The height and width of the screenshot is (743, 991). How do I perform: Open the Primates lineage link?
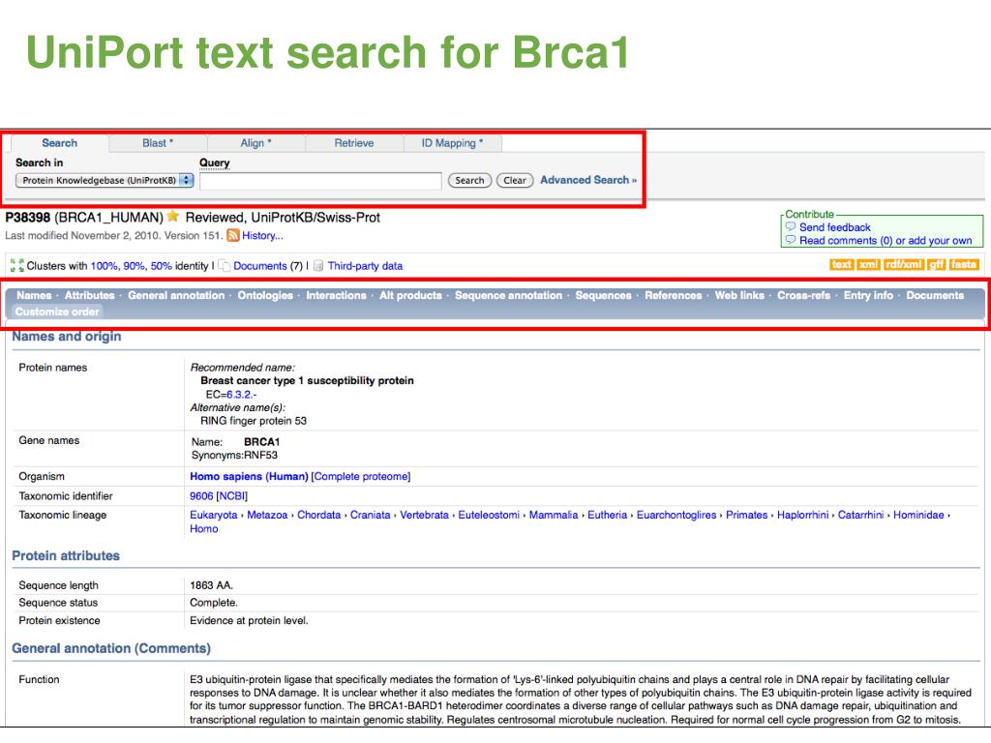pyautogui.click(x=746, y=515)
